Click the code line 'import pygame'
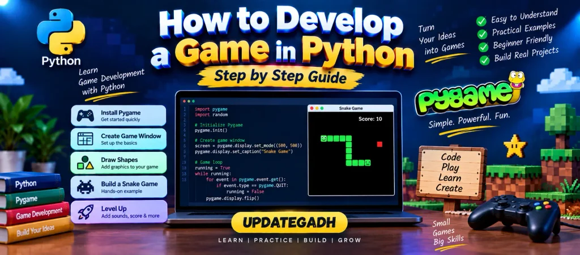The width and height of the screenshot is (580, 255). 211,109
